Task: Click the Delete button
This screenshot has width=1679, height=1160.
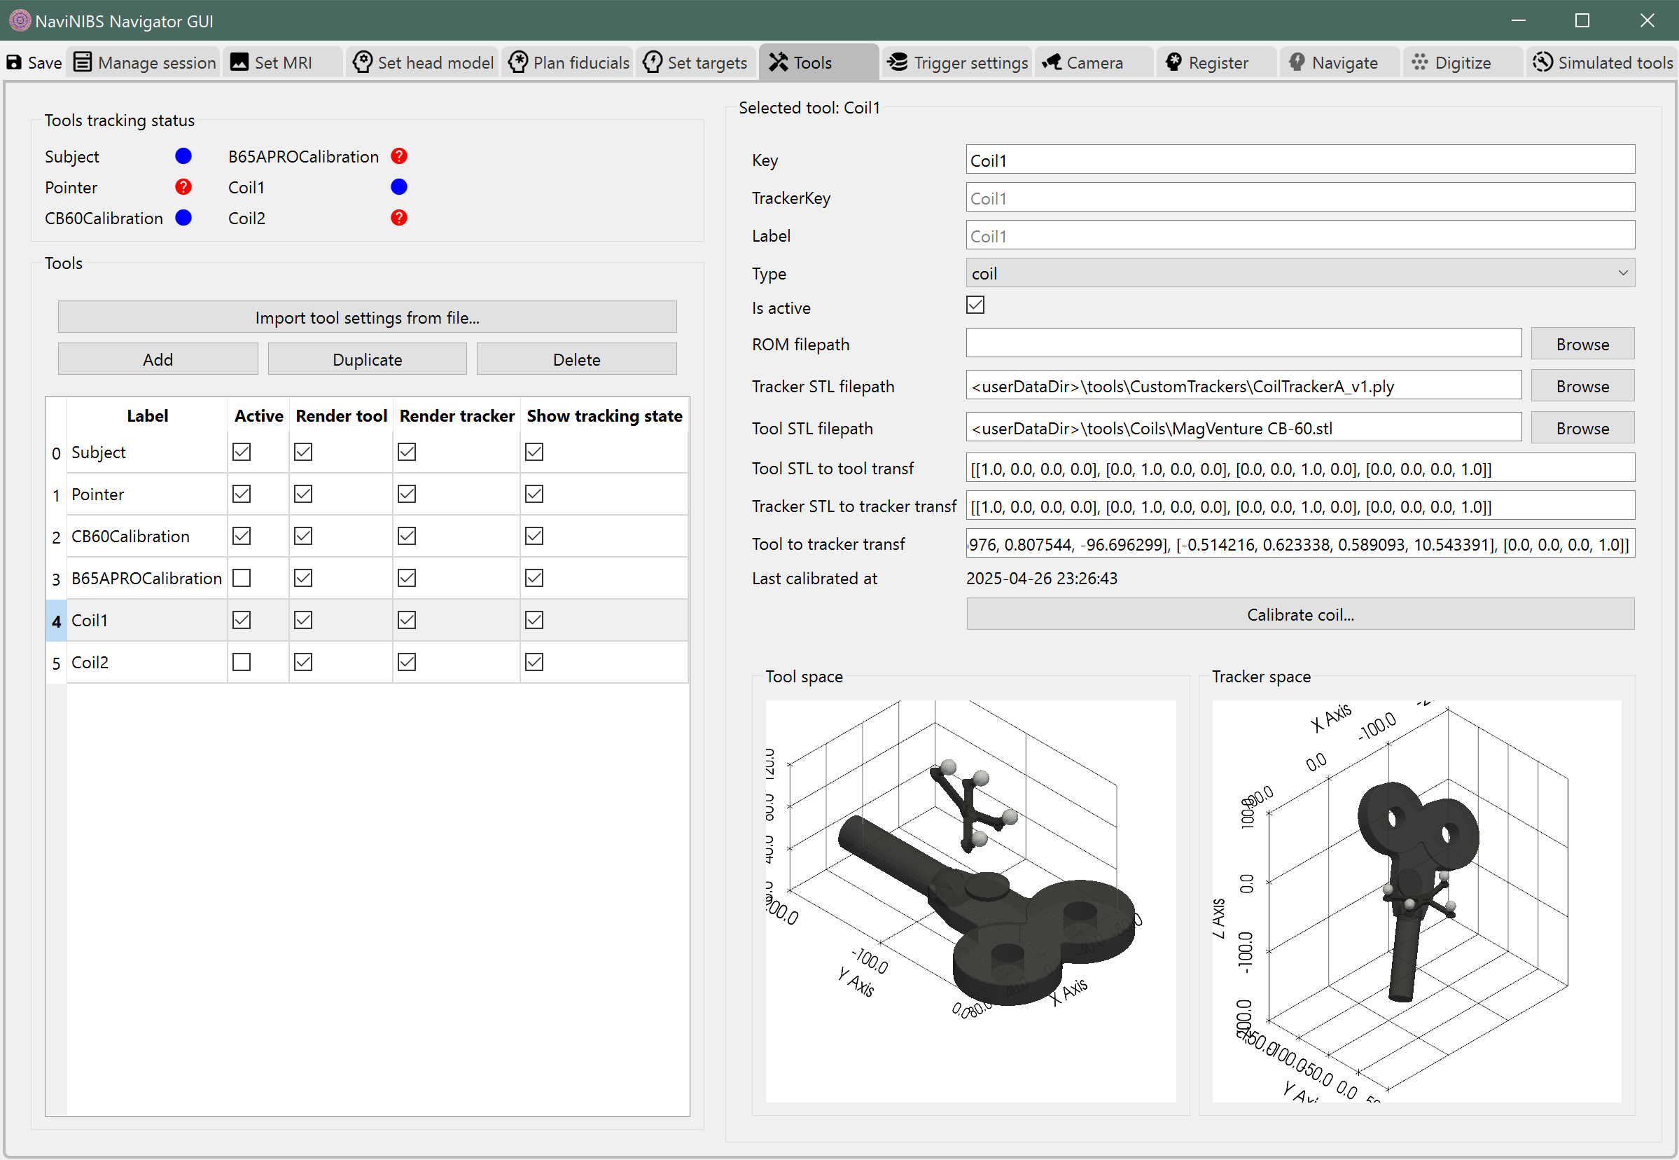Action: pos(576,359)
